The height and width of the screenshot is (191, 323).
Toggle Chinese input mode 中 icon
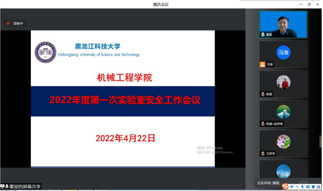point(291,187)
